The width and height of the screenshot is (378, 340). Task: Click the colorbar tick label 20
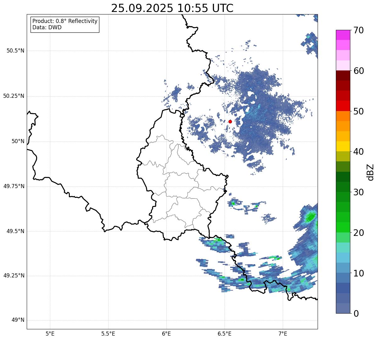click(359, 233)
